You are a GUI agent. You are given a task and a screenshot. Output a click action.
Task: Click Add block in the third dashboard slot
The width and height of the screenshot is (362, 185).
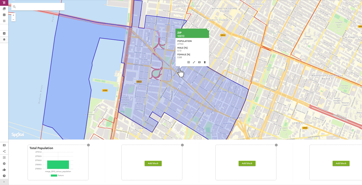click(x=247, y=163)
